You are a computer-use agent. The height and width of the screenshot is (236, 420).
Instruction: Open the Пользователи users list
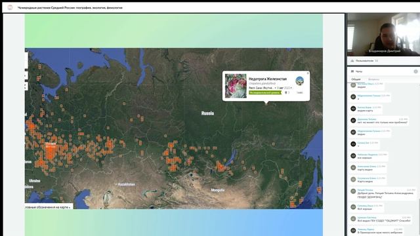point(383,61)
